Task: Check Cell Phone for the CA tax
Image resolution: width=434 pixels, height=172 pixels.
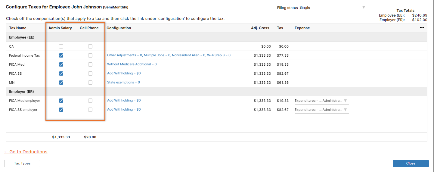Action: (x=90, y=46)
